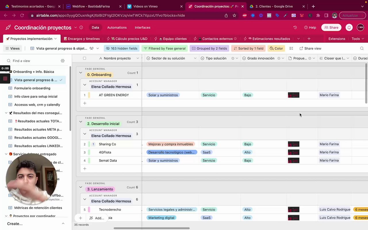Open view search magnifier icon
368x230 pixels.
point(362,49)
